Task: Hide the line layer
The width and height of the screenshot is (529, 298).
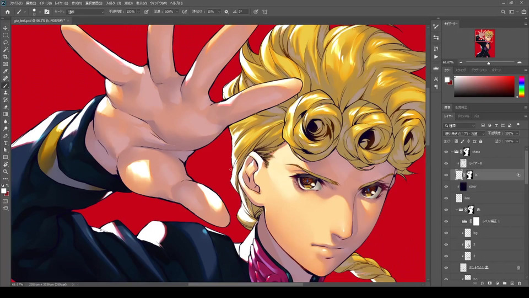Action: point(446,198)
